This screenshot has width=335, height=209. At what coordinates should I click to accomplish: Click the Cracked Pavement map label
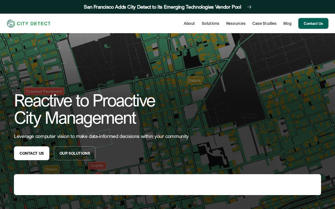click(44, 91)
